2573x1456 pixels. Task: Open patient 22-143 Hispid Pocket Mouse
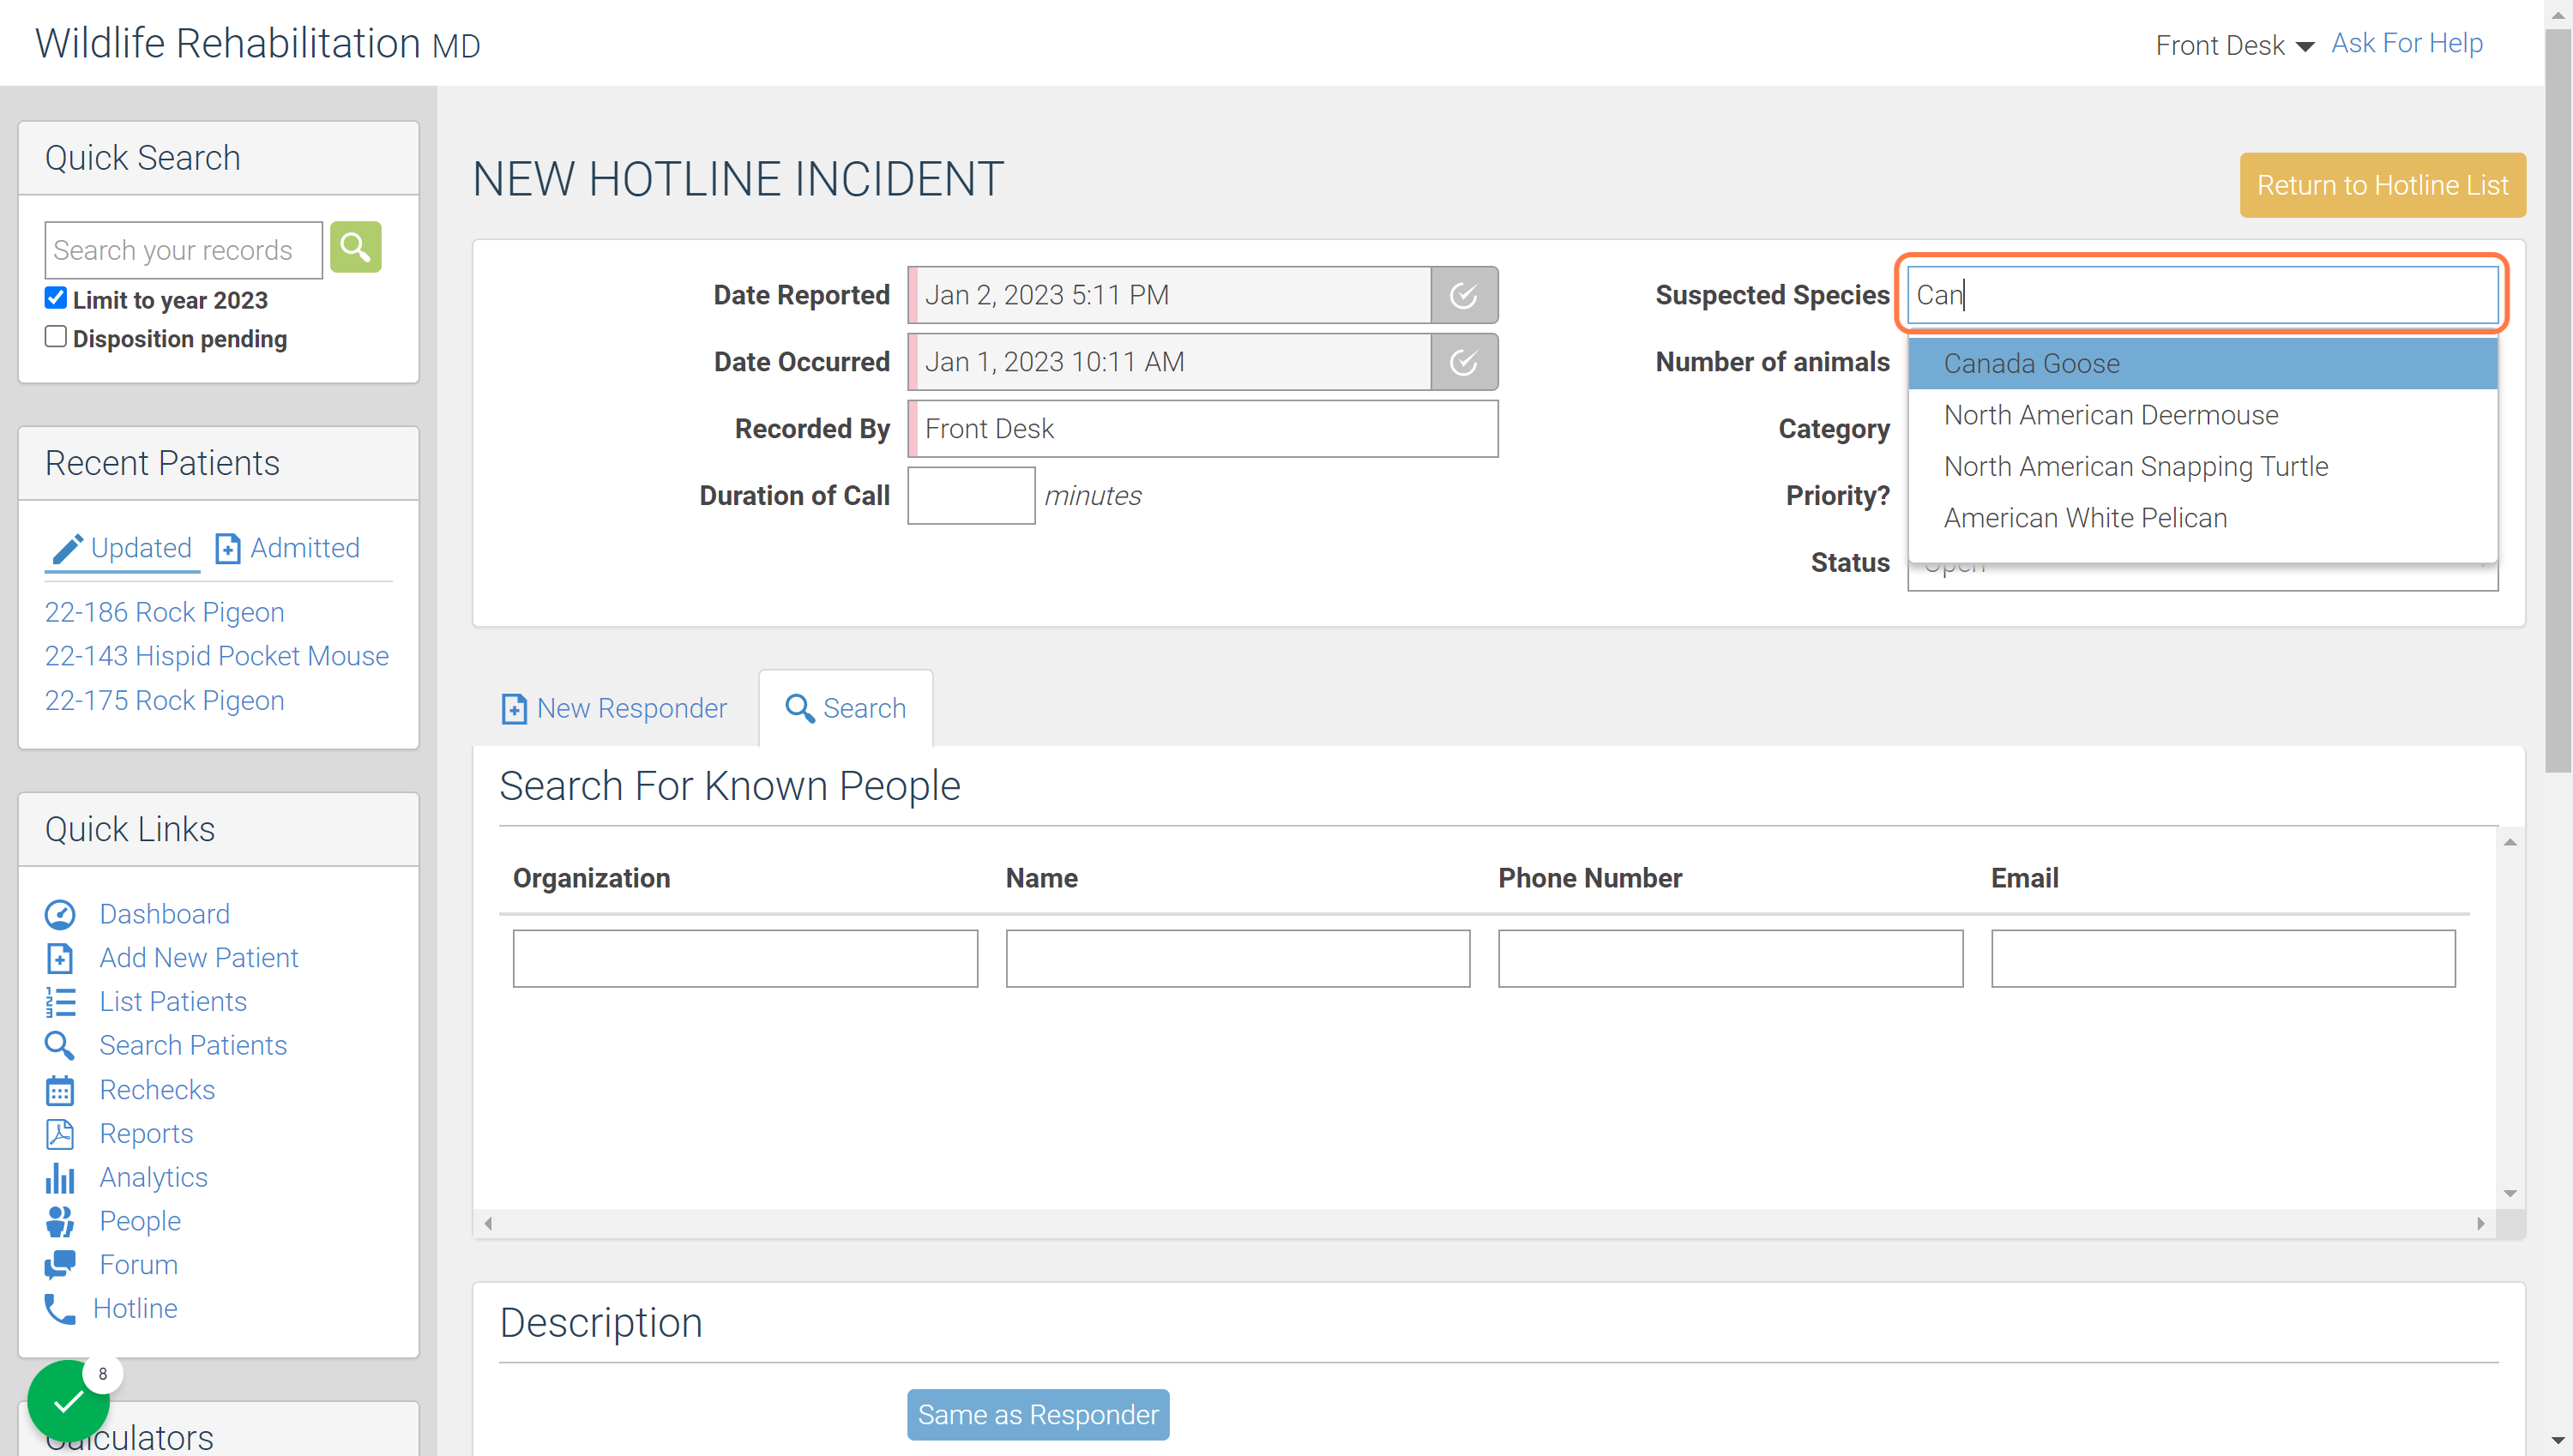(217, 656)
